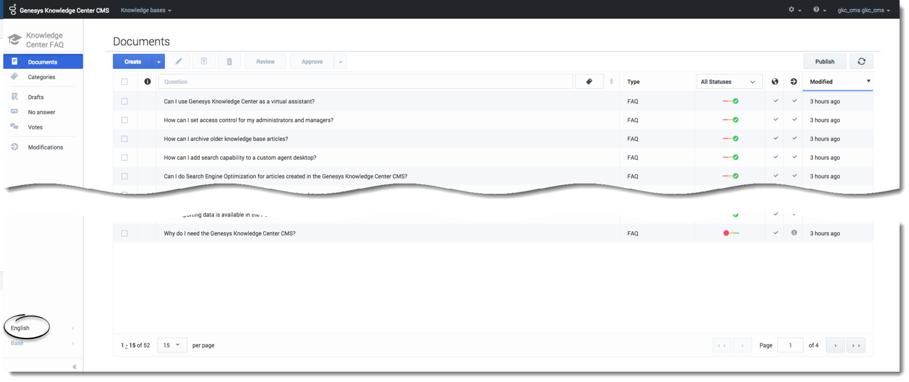
Task: Open the help question mark menu
Action: click(819, 10)
